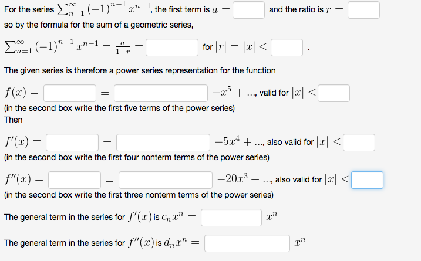Focus the f′(x) power series terms box
Viewport: 421px width, 261px height.
tap(163, 143)
